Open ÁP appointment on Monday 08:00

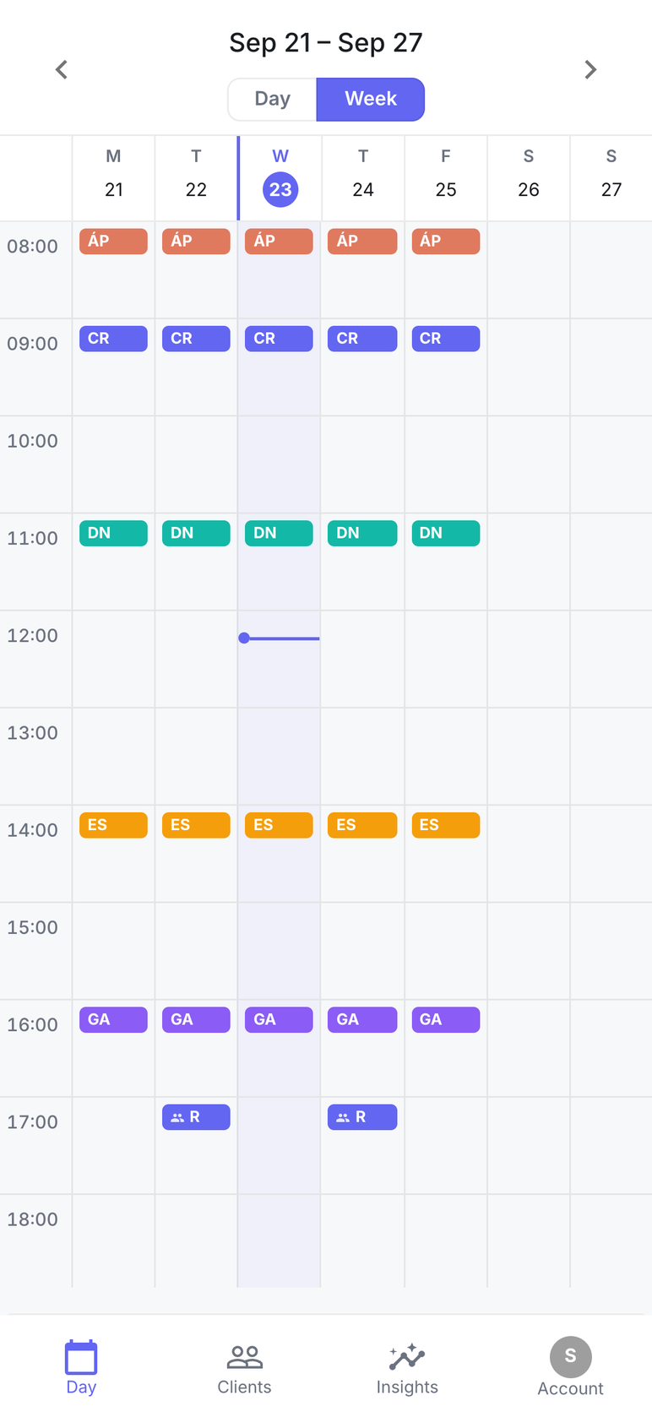[113, 241]
